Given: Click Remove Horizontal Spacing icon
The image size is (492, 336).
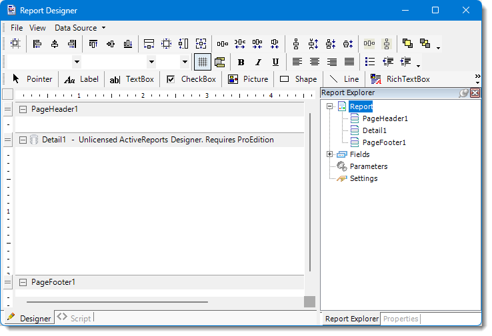Looking at the screenshot, I should pos(275,44).
